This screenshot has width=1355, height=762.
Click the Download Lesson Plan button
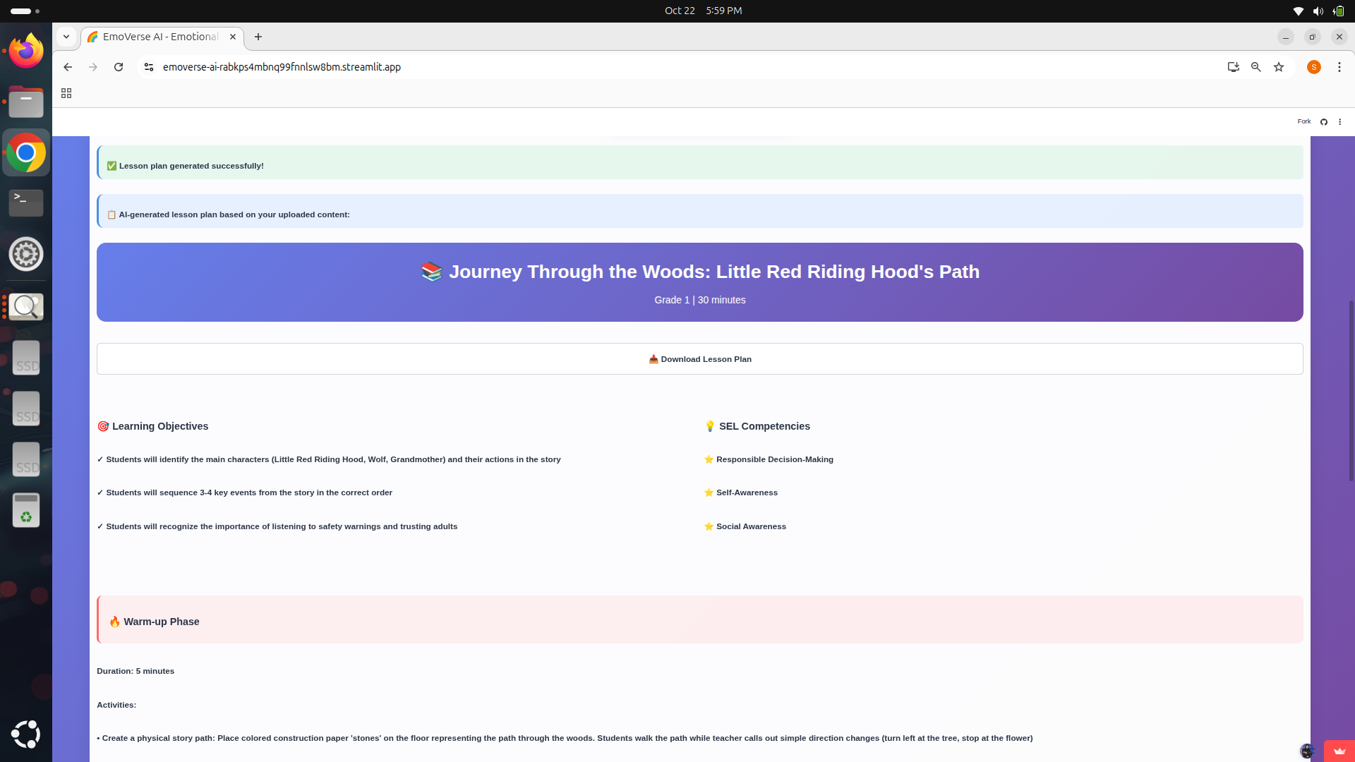[699, 359]
